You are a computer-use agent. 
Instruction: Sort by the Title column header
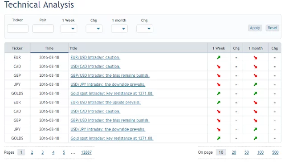138,48
